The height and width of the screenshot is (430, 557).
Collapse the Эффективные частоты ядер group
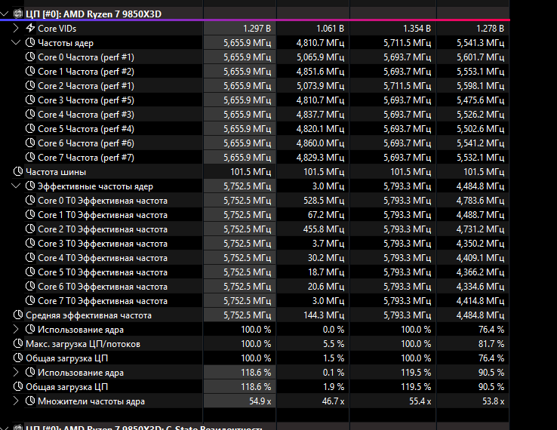[16, 186]
